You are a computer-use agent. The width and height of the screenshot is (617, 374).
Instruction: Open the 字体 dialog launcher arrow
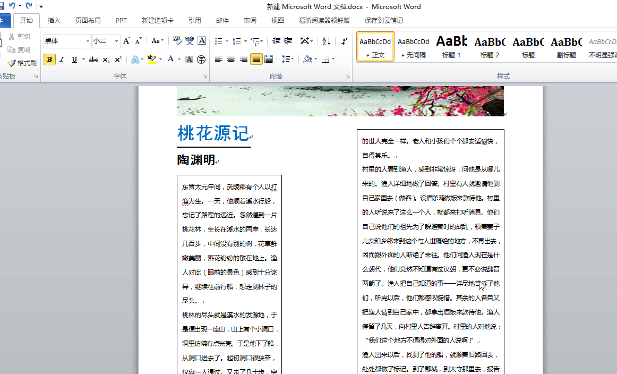coord(204,76)
